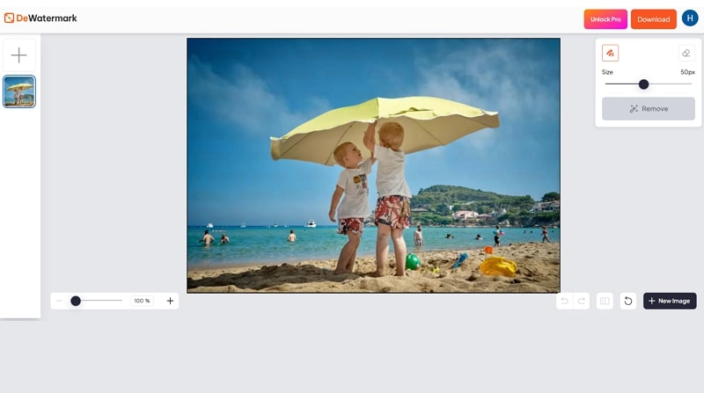704x393 pixels.
Task: Click the Remove button
Action: 649,109
